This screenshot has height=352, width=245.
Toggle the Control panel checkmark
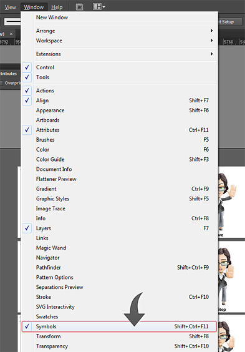point(120,67)
